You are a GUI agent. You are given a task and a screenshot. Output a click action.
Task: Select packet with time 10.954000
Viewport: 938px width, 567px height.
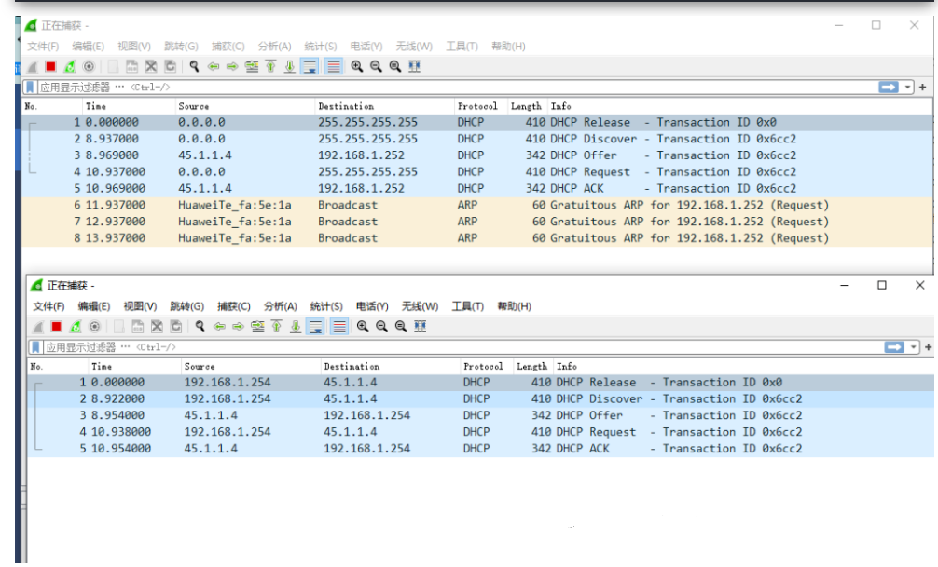(x=480, y=448)
